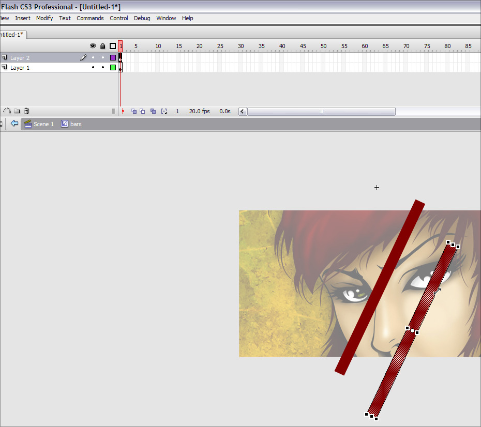
Task: Toggle lock dot for Layer 1
Action: [x=103, y=68]
